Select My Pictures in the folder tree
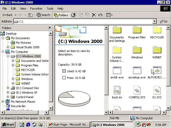This screenshot has height=128, width=171. point(23,43)
